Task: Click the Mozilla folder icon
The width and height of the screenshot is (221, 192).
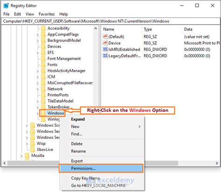Action: tap(27, 156)
